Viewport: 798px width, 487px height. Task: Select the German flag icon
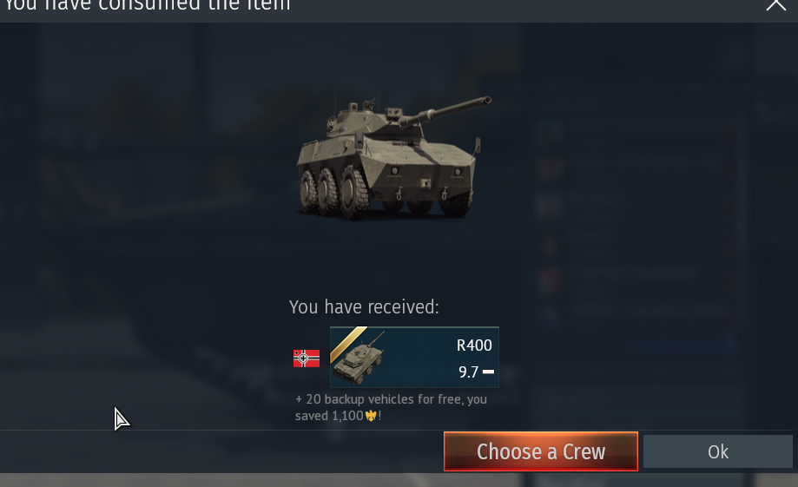(x=307, y=359)
